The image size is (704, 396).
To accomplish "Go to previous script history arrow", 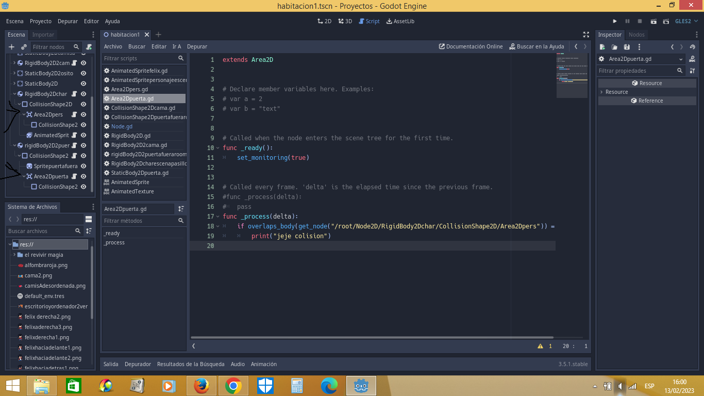I will (x=576, y=46).
